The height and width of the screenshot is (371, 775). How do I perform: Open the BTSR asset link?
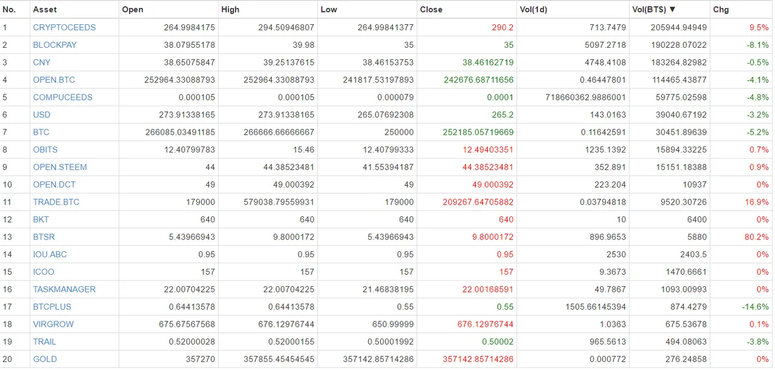(x=44, y=237)
